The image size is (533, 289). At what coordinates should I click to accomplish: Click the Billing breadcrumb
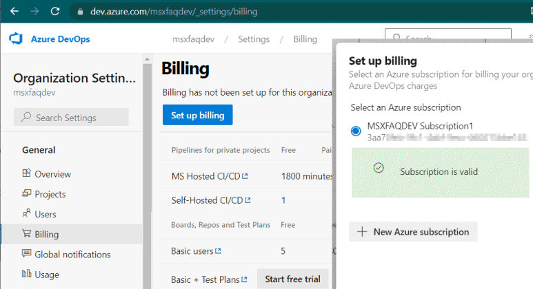(x=305, y=39)
